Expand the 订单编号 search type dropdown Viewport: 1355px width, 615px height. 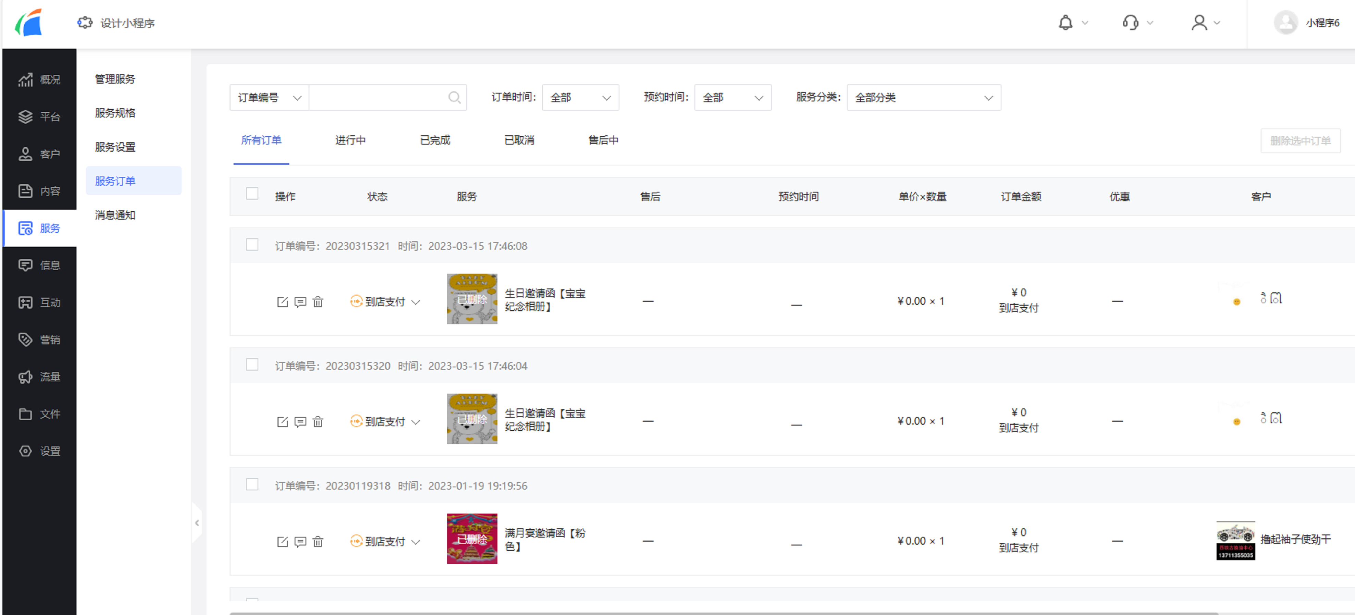pos(269,97)
